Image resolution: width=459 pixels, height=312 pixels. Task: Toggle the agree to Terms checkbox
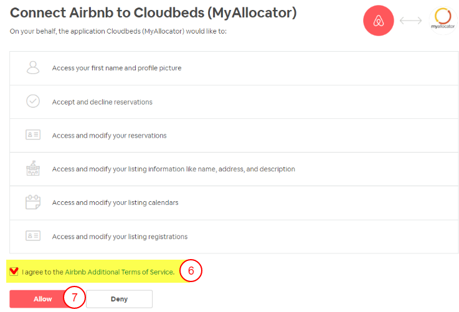click(x=14, y=272)
